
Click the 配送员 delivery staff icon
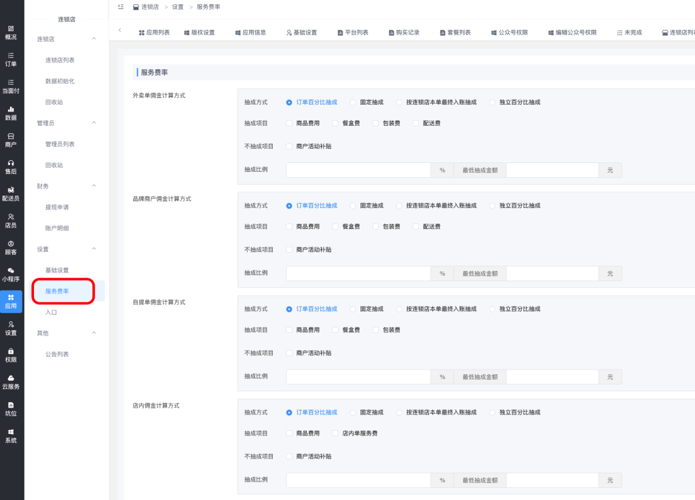11,194
